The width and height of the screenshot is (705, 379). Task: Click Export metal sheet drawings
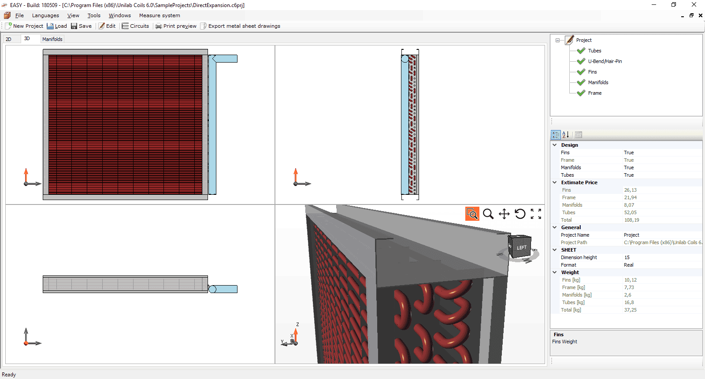point(240,26)
